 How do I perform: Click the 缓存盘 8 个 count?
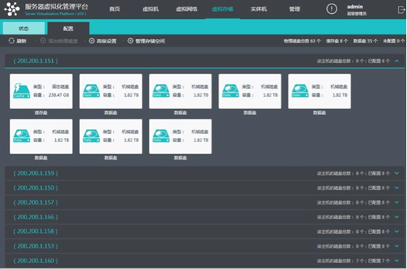click(337, 41)
